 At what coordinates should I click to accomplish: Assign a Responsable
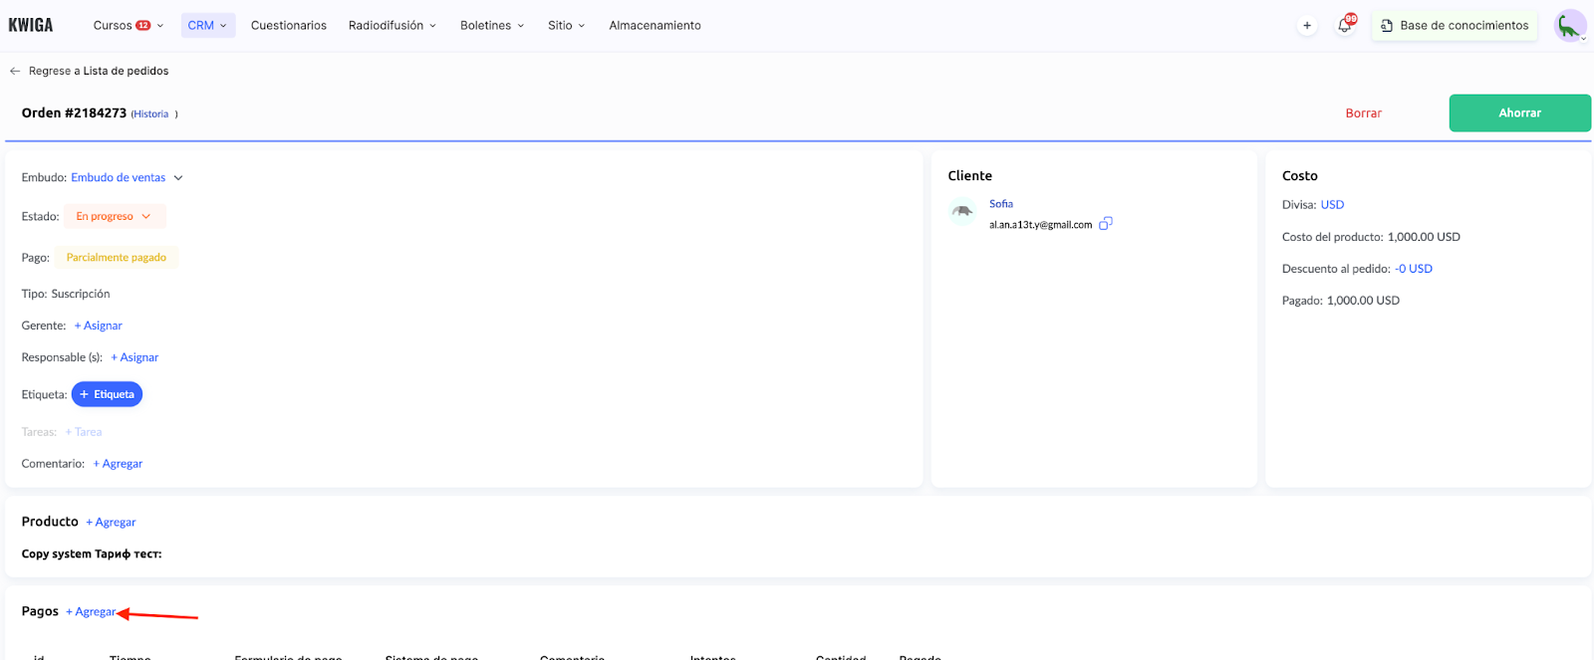(134, 357)
